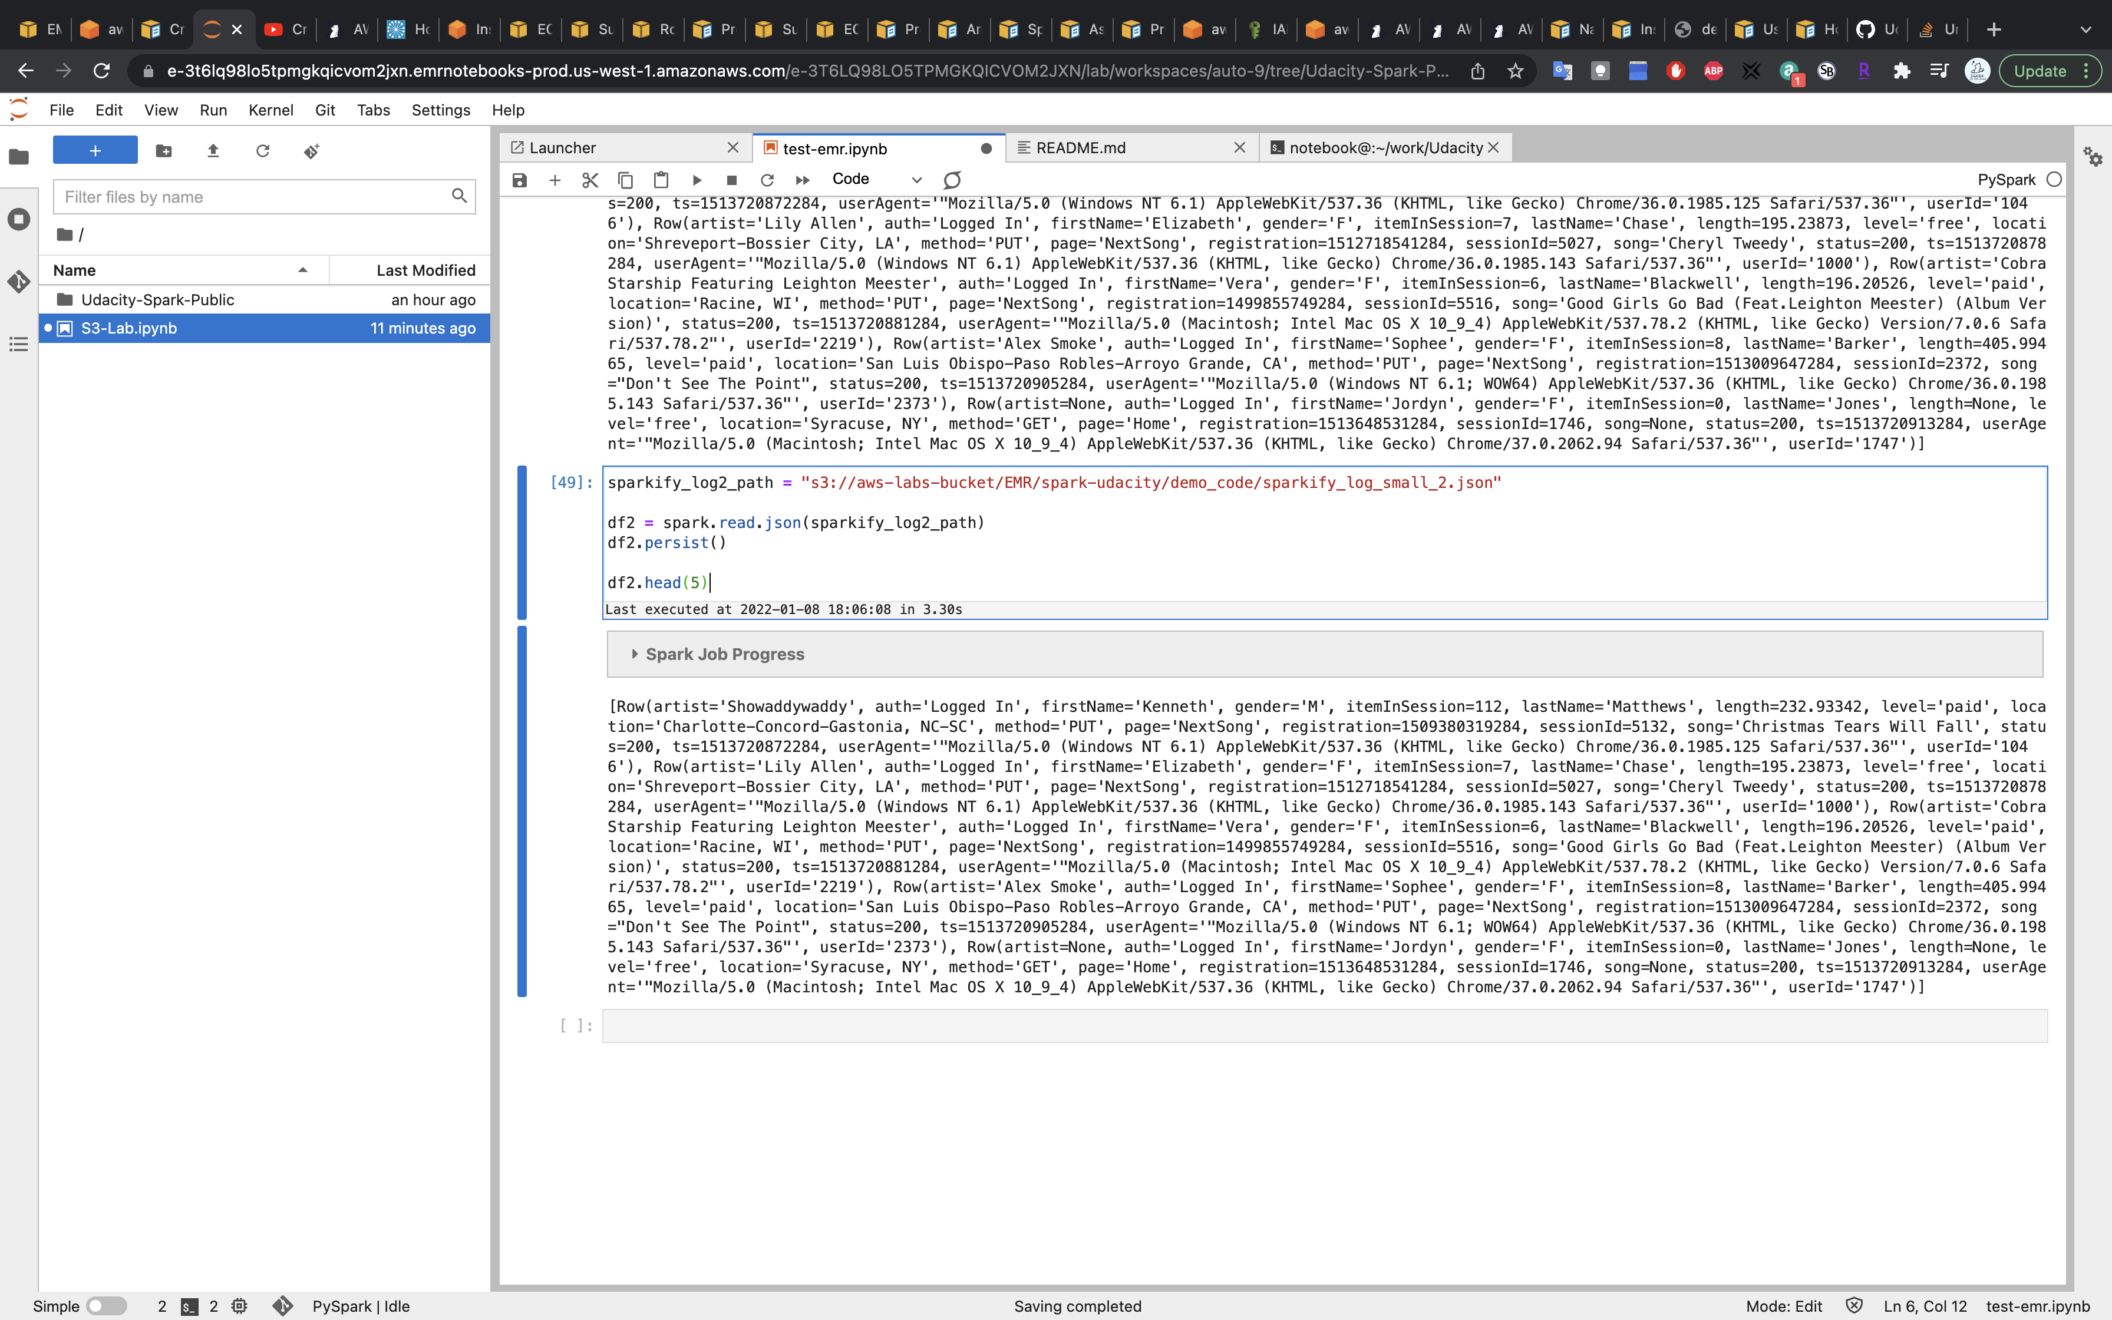Save the notebook with the disk icon
2112x1320 pixels.
(519, 180)
